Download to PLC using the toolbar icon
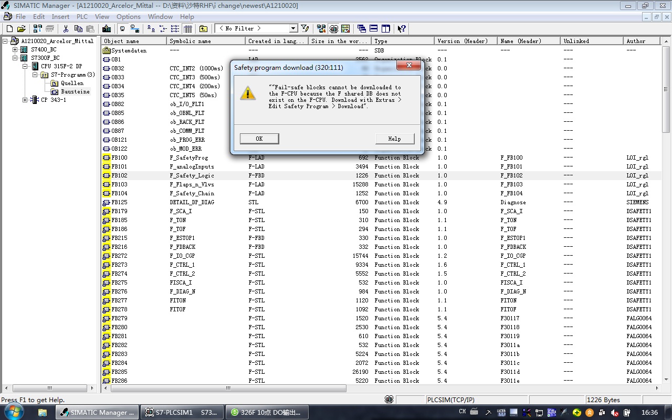This screenshot has width=672, height=420. [x=107, y=28]
